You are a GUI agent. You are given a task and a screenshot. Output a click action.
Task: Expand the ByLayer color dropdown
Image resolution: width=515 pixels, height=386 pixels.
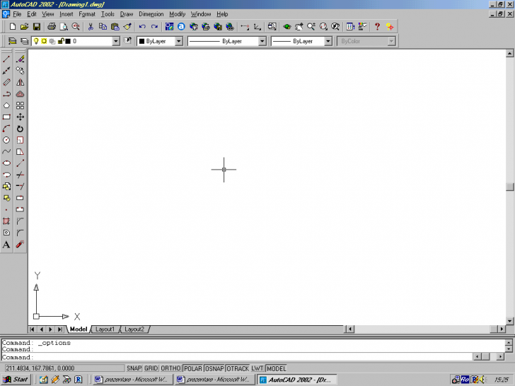coord(179,41)
